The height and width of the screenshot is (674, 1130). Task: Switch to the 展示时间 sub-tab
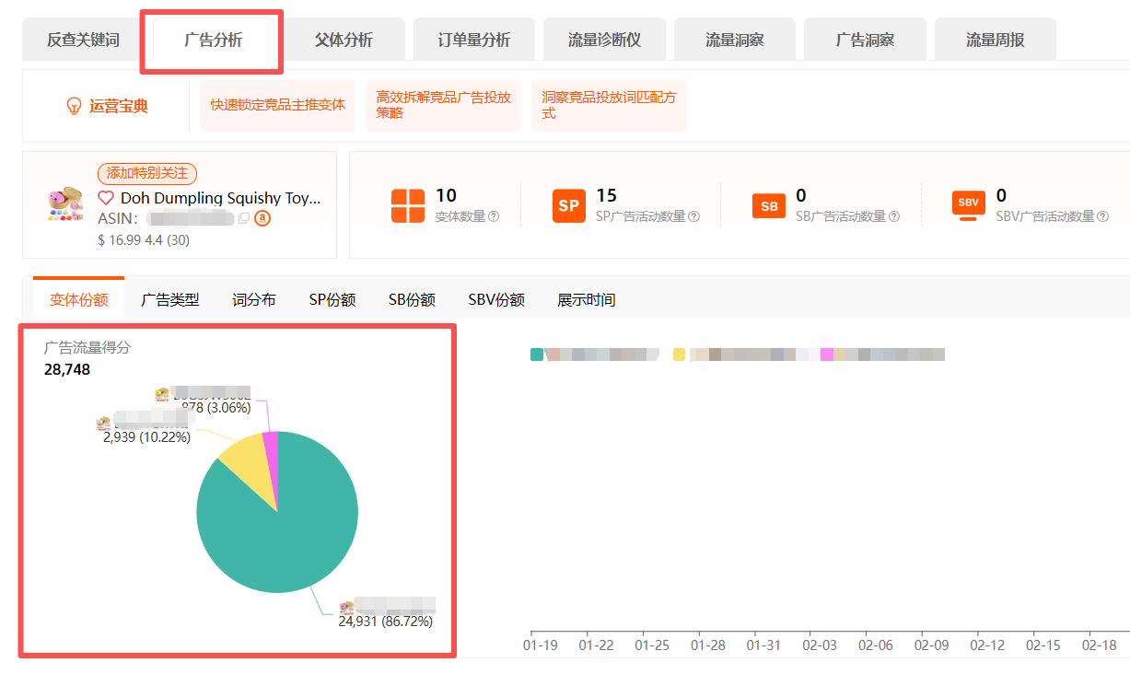pos(586,300)
